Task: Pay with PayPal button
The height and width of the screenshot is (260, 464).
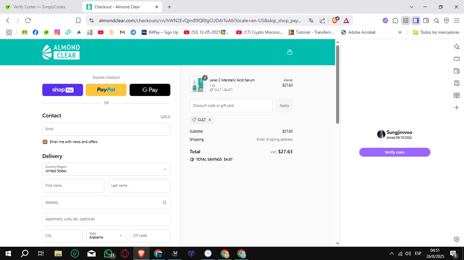Action: (106, 90)
